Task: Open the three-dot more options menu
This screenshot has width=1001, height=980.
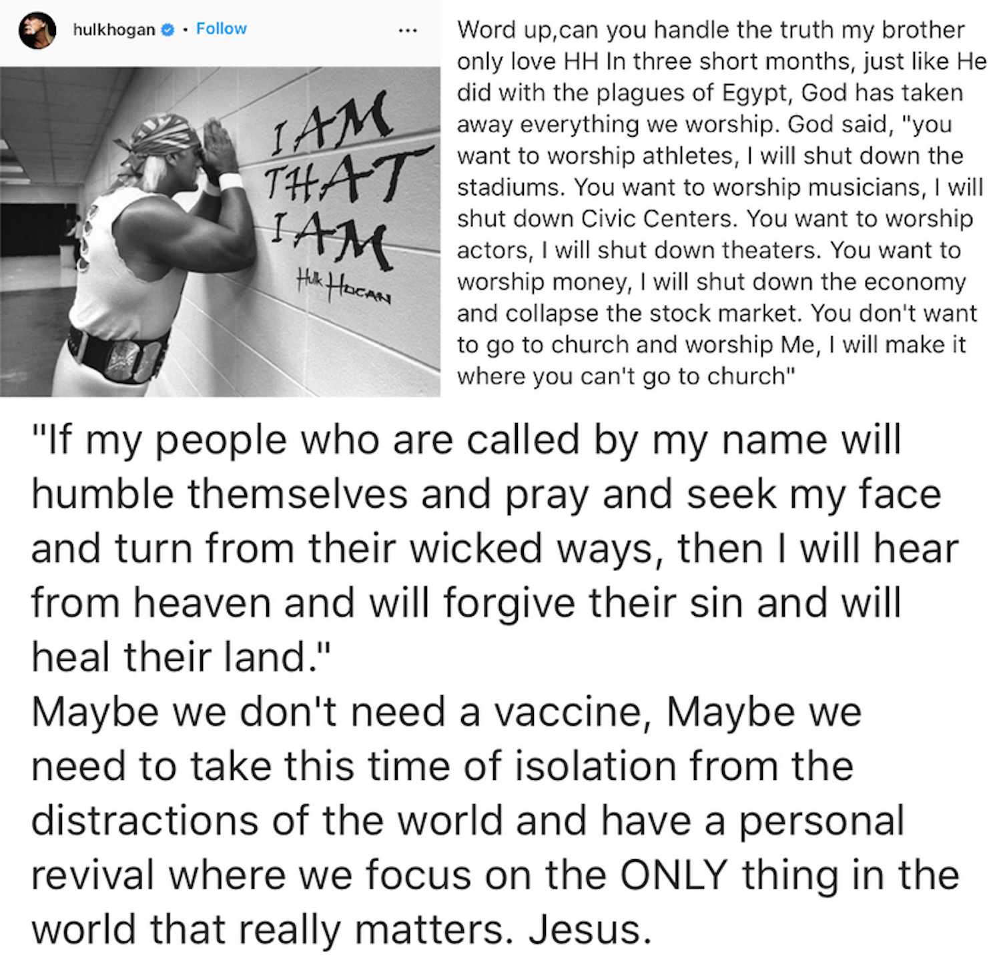Action: (408, 30)
